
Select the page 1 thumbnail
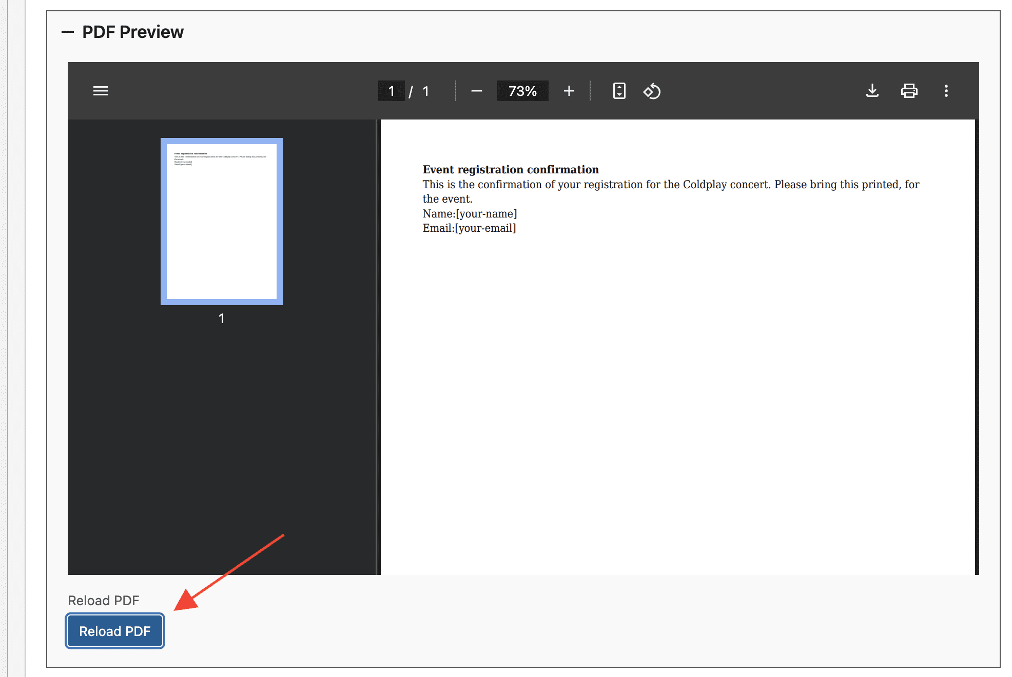[221, 222]
